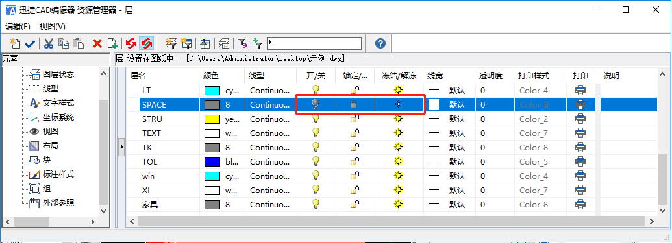Click the highlighted red-green regenerate icon
Screen dimensions: 672x243
tap(147, 43)
